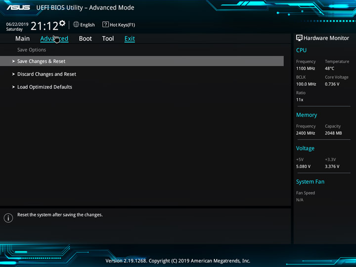Click the 06/22/2019 date
The height and width of the screenshot is (267, 356).
coord(17,24)
